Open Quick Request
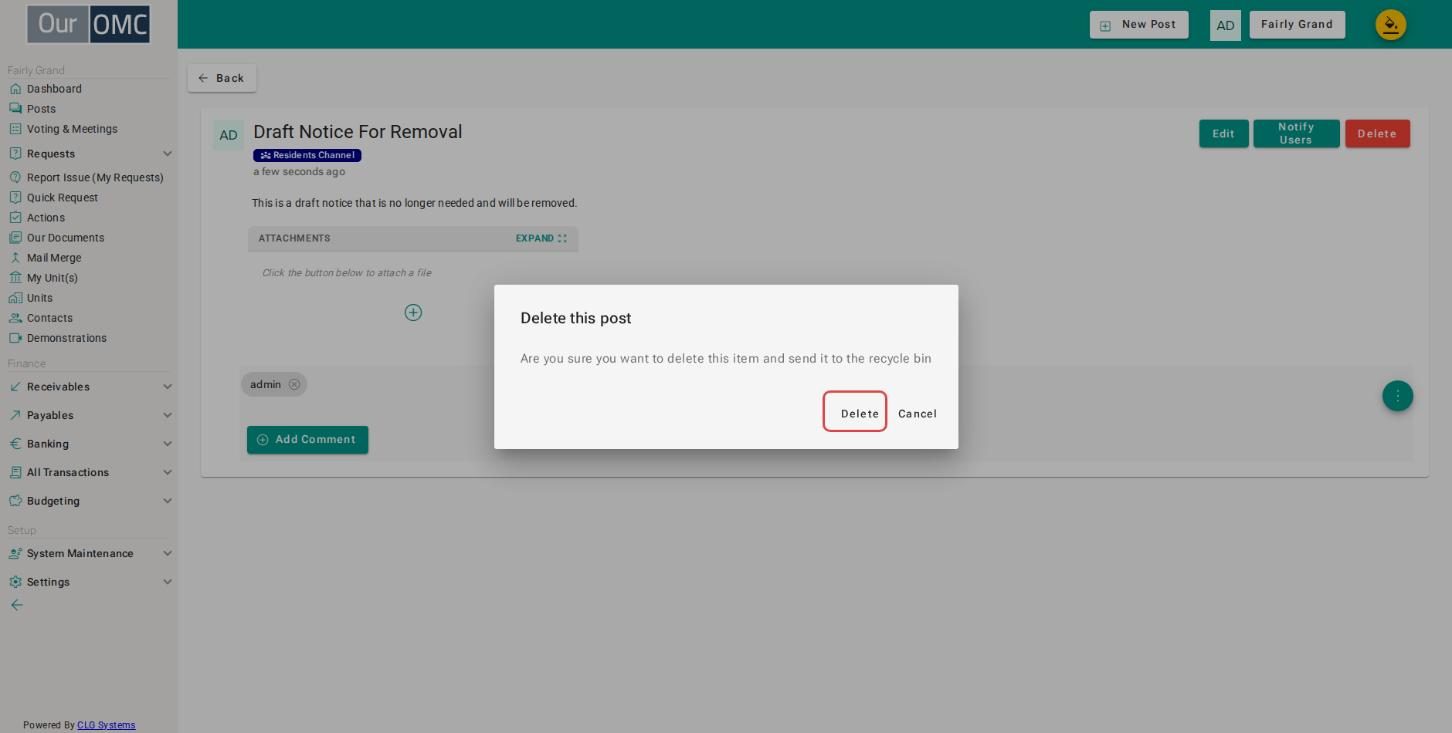Image resolution: width=1452 pixels, height=733 pixels. [62, 198]
